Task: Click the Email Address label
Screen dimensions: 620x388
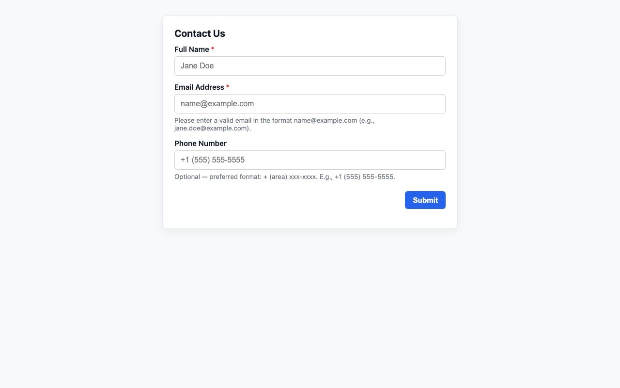Action: click(199, 87)
